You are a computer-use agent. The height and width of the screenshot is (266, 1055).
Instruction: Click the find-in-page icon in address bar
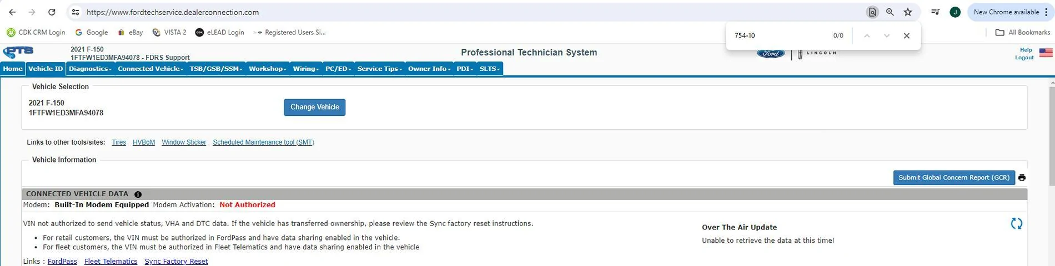click(872, 12)
